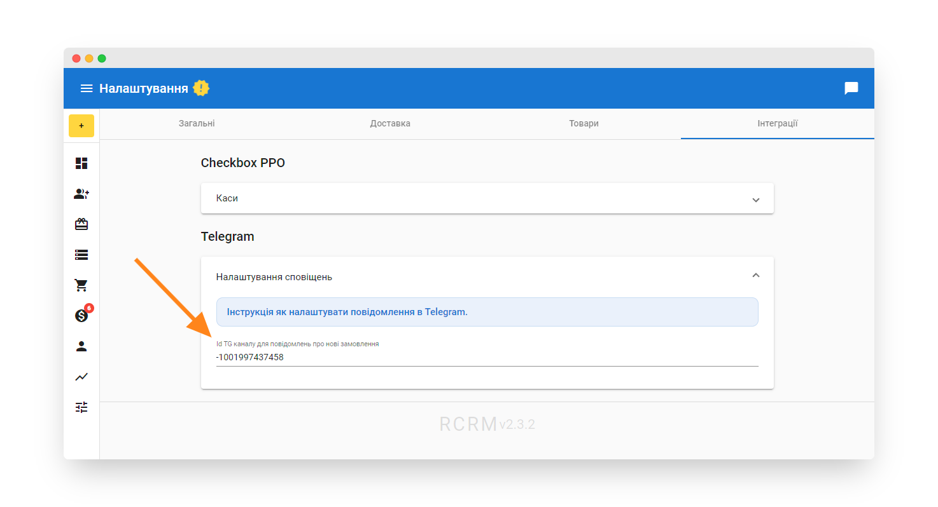
Task: Switch to the Загальні tab
Action: point(197,123)
